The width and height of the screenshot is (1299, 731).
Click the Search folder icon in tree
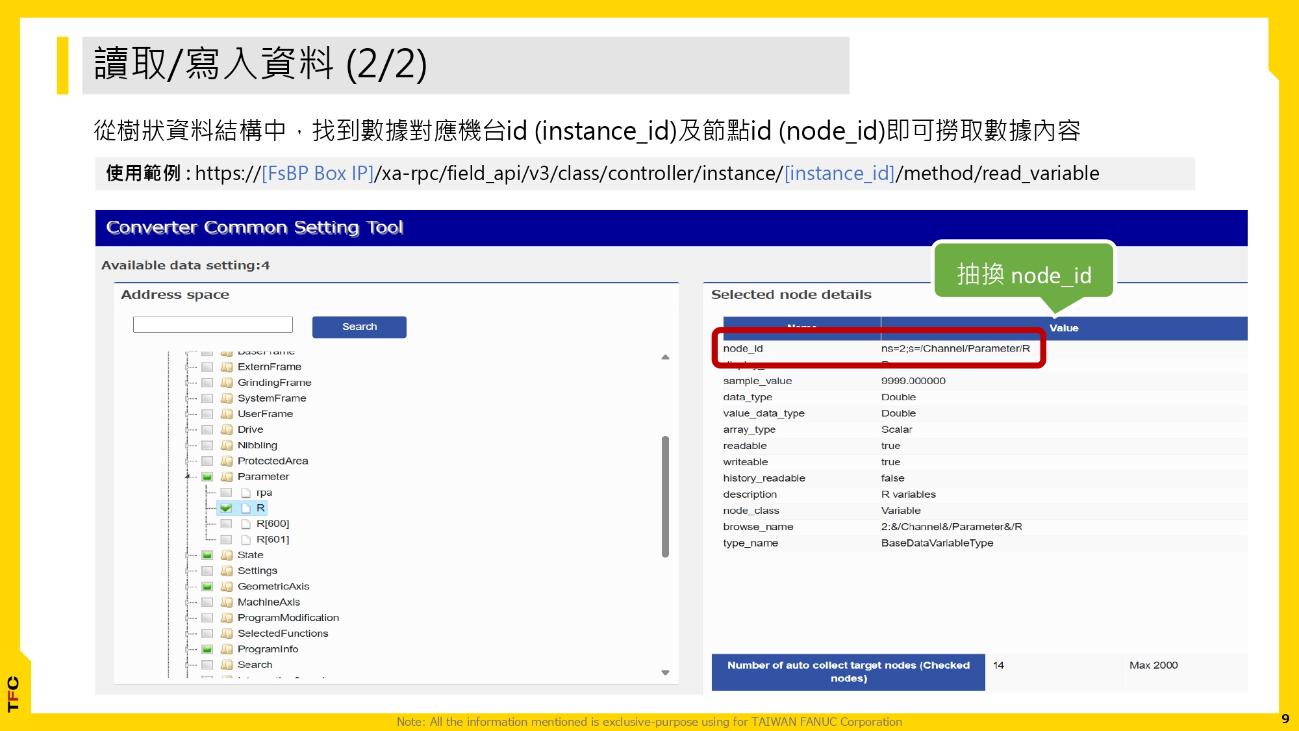coord(227,665)
